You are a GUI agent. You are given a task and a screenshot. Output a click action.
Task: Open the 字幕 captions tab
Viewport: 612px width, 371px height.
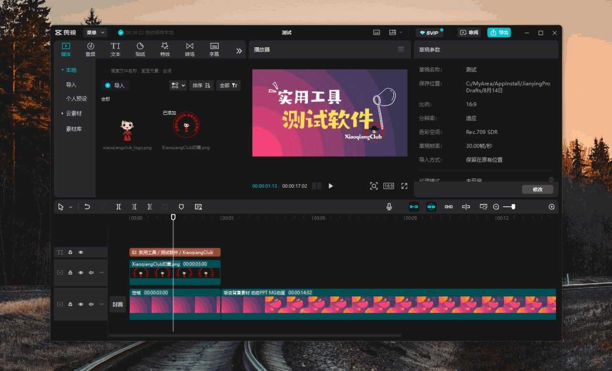(x=214, y=49)
